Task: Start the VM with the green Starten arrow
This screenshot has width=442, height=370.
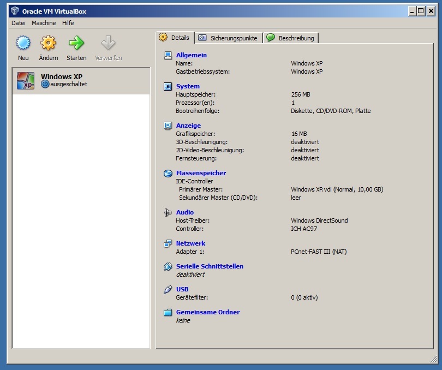Action: pos(76,43)
